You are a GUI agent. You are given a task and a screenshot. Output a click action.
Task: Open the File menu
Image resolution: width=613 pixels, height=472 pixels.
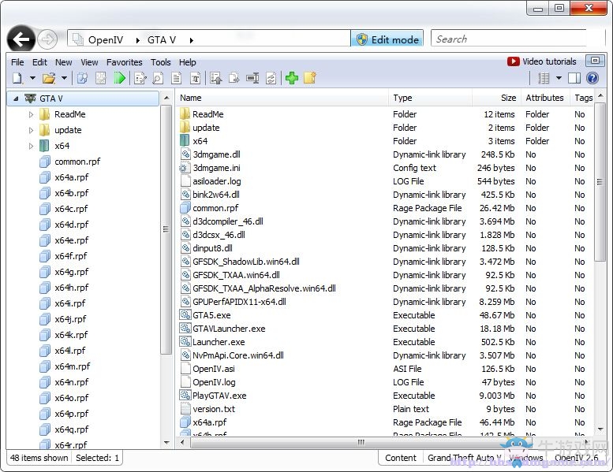[17, 62]
